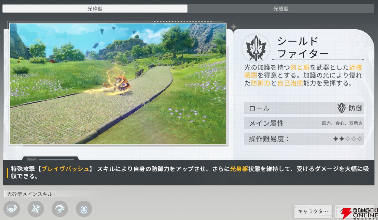Open the 光盾型 tab
This screenshot has width=378, height=220.
[281, 9]
